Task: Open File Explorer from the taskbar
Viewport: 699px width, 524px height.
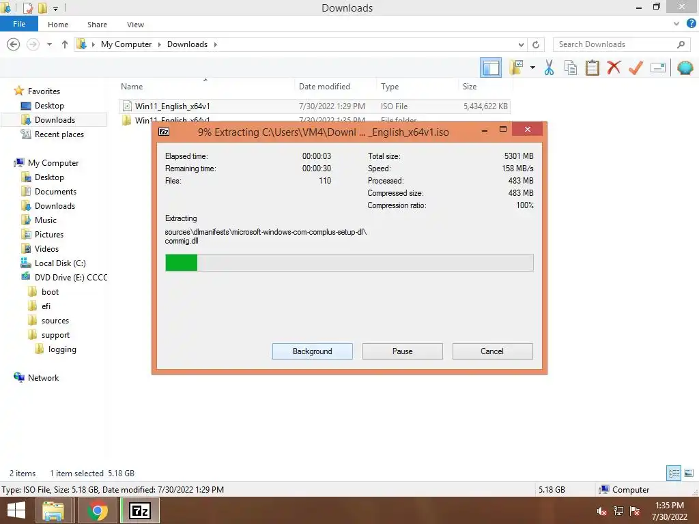Action: (53, 510)
